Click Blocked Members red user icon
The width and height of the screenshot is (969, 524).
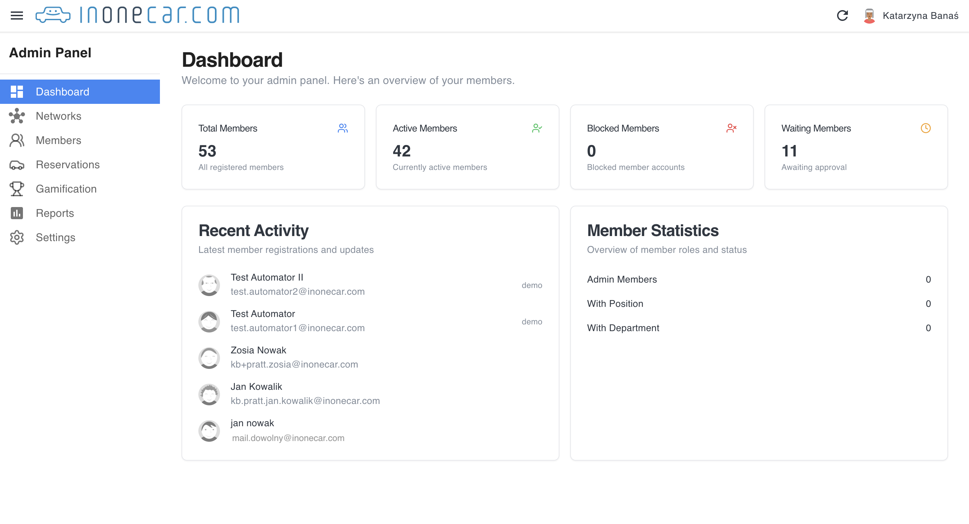point(731,128)
